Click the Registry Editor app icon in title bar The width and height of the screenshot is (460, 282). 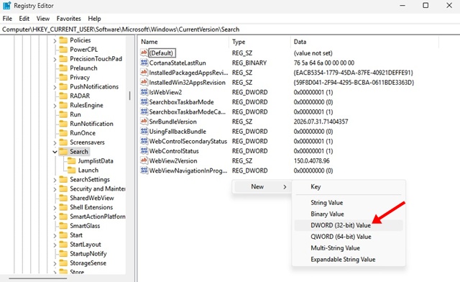6,6
